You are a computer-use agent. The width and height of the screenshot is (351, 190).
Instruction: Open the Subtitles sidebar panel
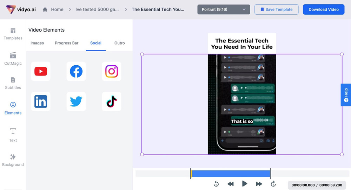[13, 83]
